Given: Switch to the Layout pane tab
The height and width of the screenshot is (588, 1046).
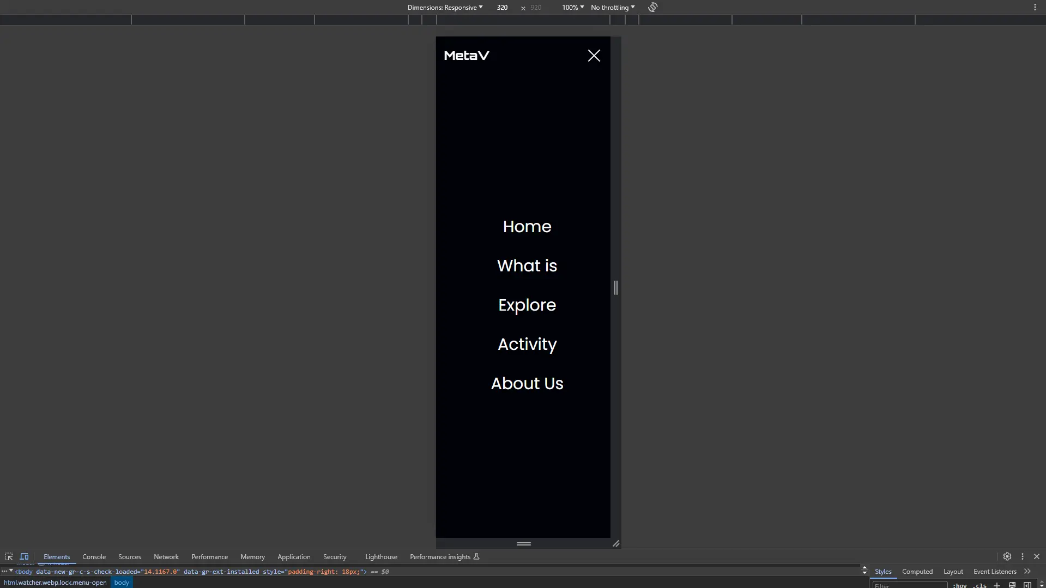Looking at the screenshot, I should [x=953, y=572].
